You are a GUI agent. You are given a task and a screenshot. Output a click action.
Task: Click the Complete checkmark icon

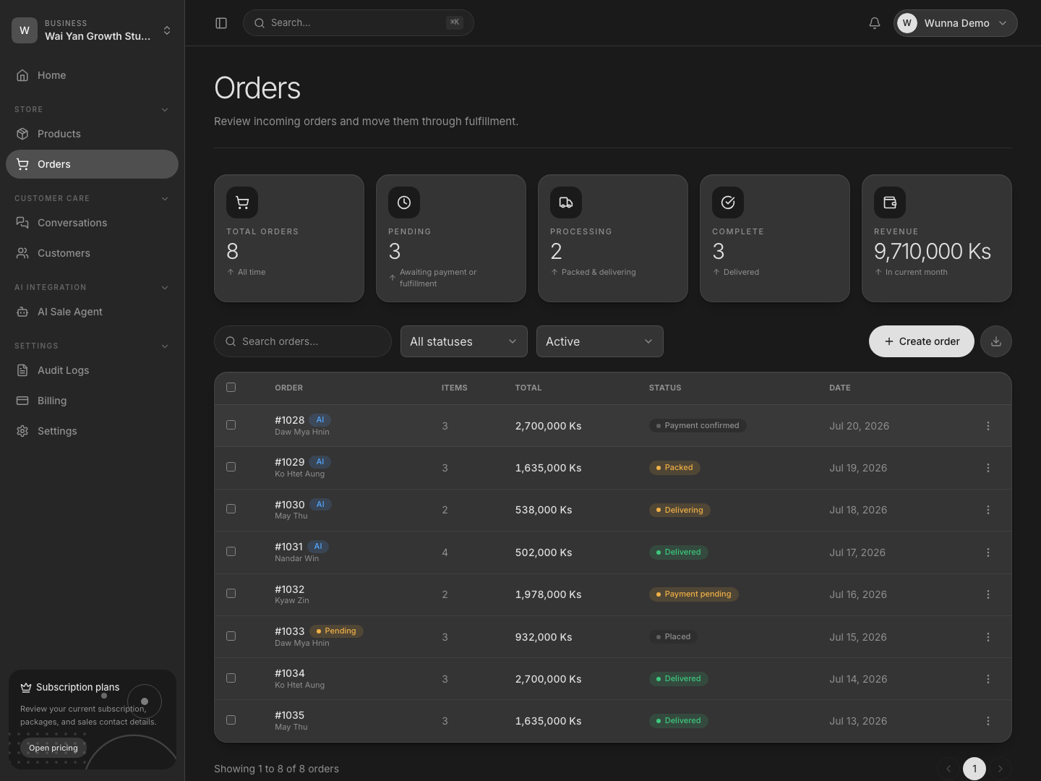(x=728, y=202)
